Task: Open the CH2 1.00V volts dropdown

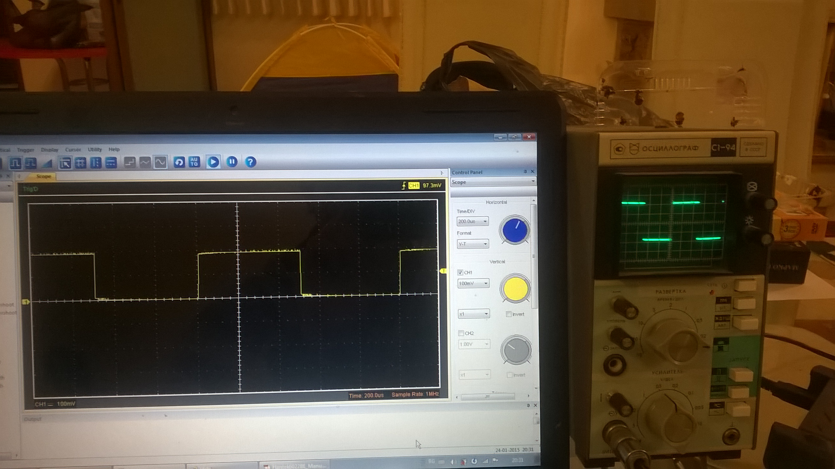Action: point(474,344)
